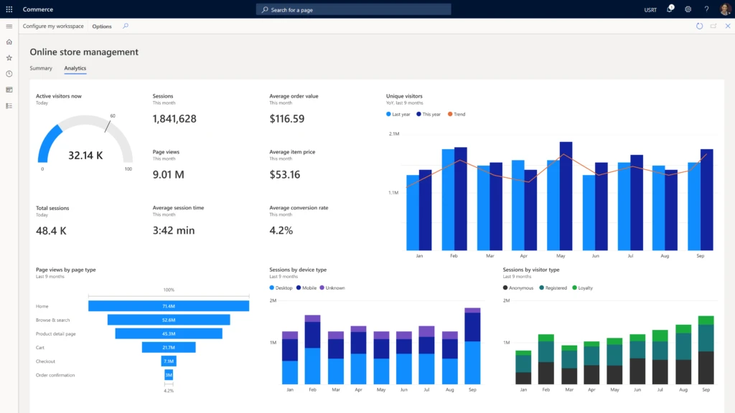The width and height of the screenshot is (735, 413).
Task: Open the notifications bell
Action: click(x=669, y=9)
